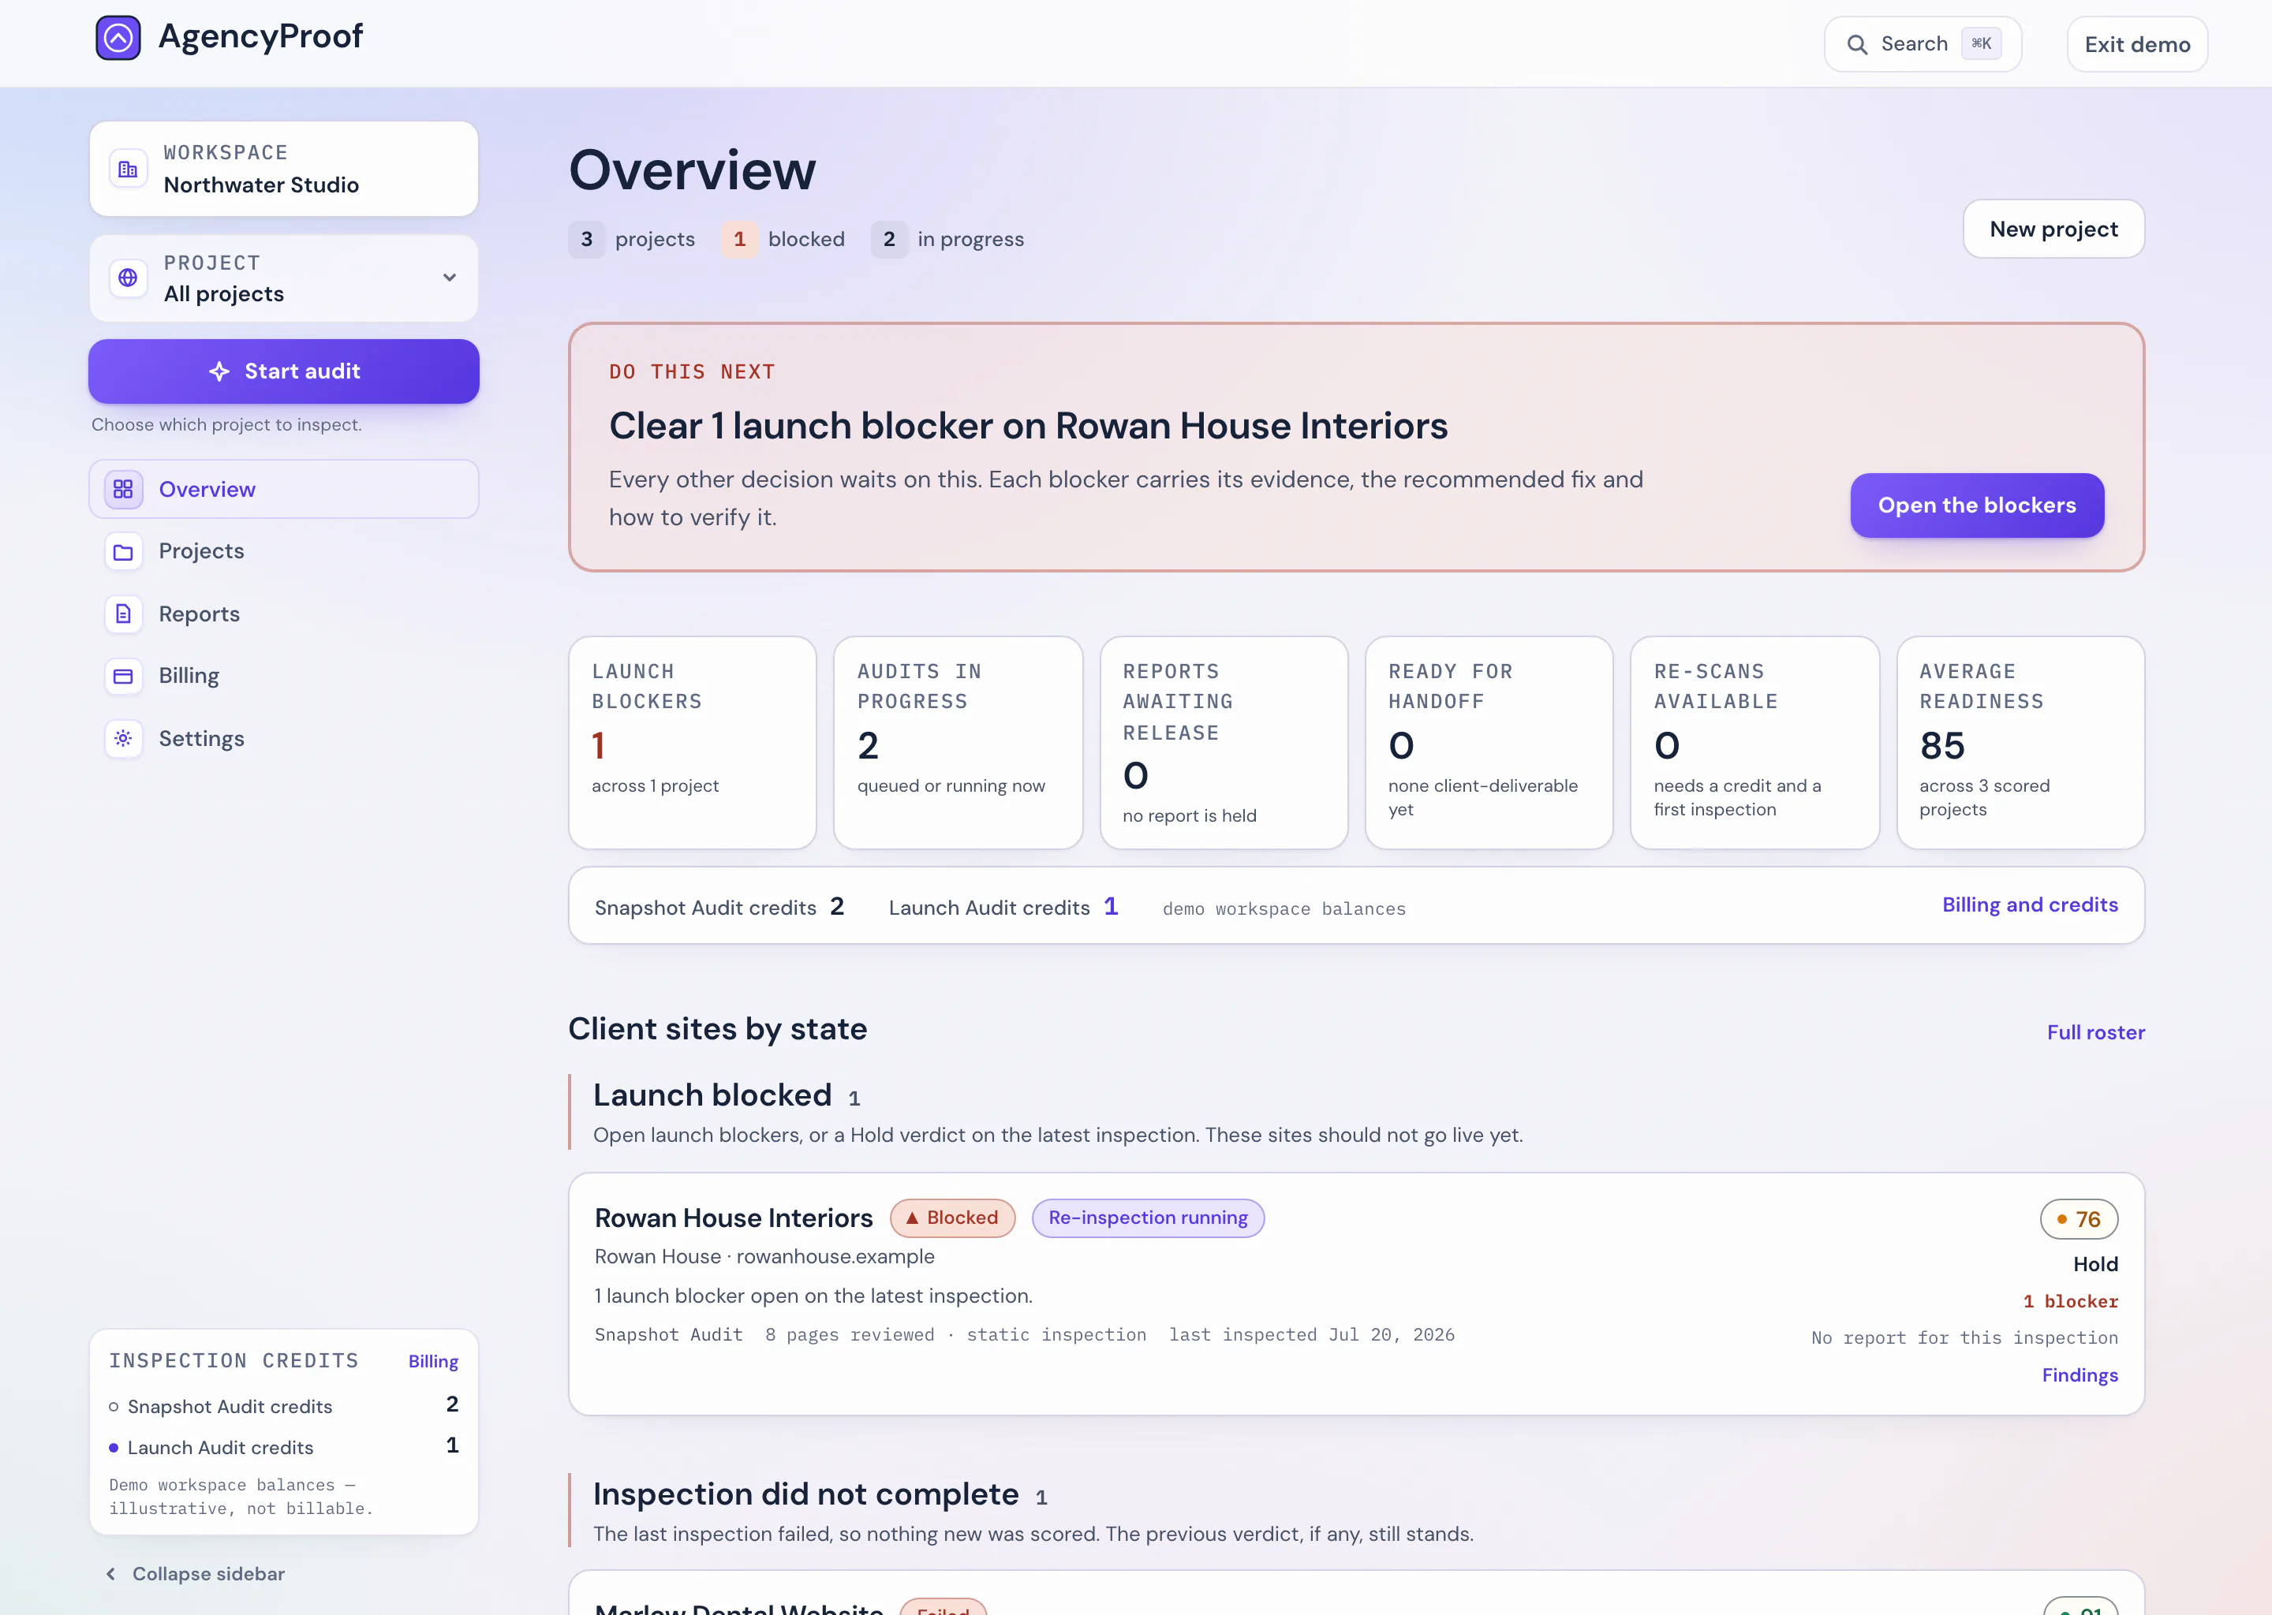2272x1615 pixels.
Task: Click the Findings link for Rowan House
Action: point(2080,1375)
